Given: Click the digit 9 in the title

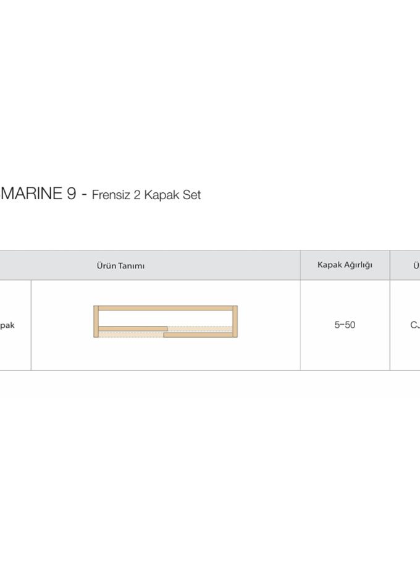Looking at the screenshot, I should 71,194.
